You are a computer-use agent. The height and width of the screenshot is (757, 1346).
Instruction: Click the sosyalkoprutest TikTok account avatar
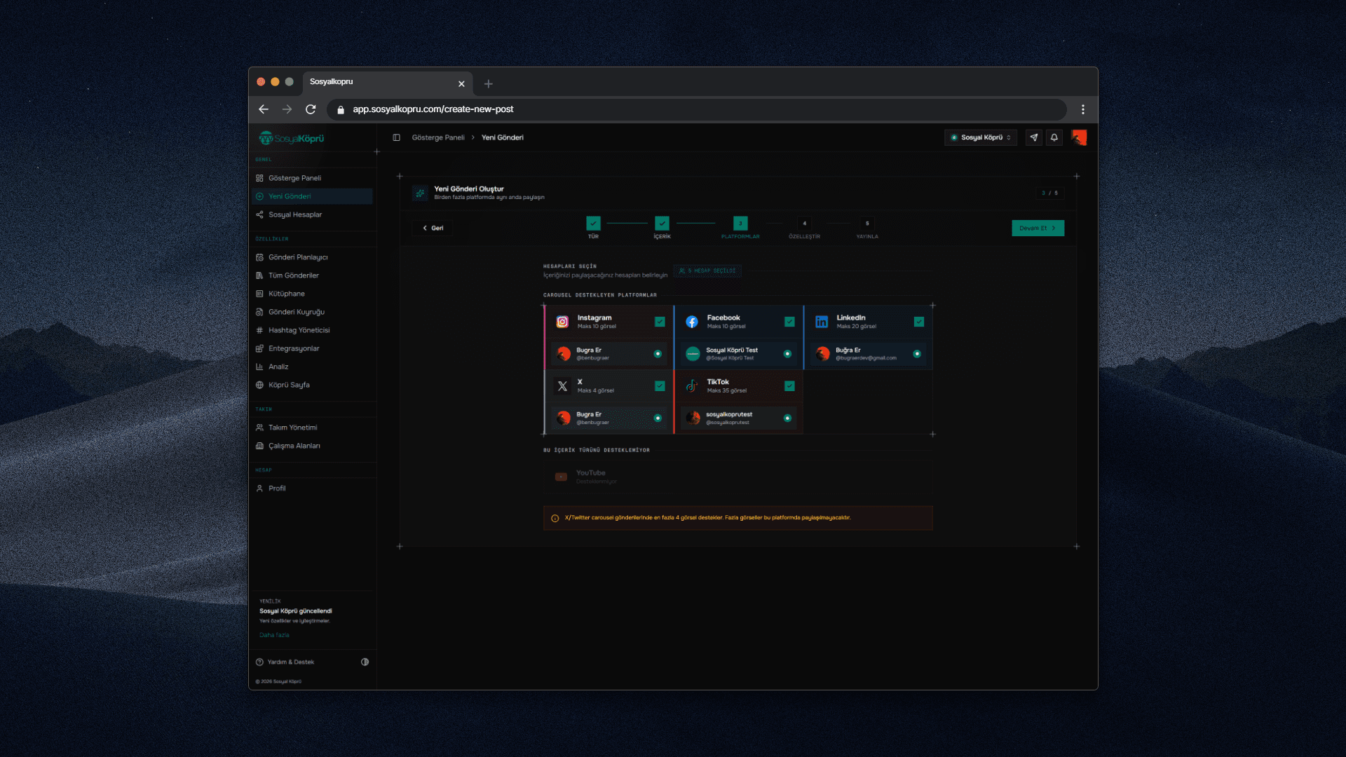(x=693, y=418)
